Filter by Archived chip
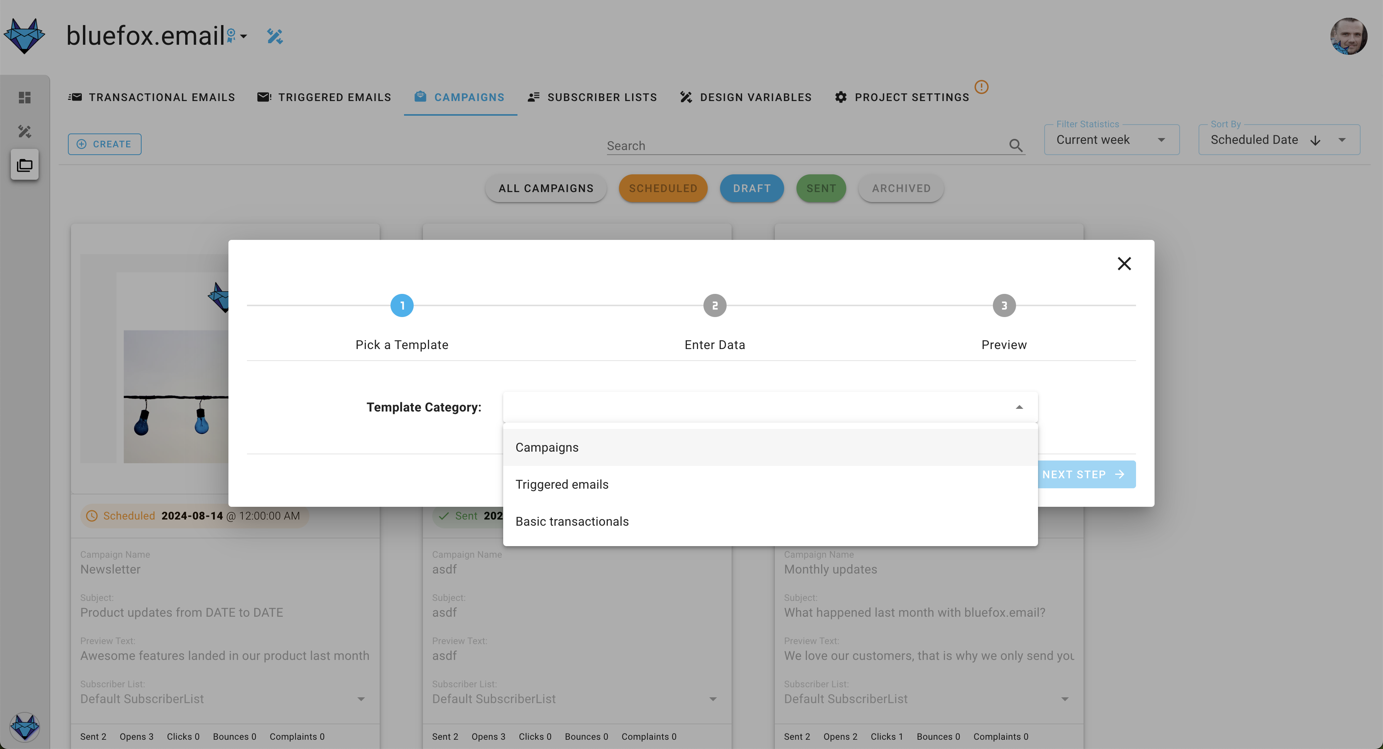This screenshot has height=749, width=1383. click(901, 188)
